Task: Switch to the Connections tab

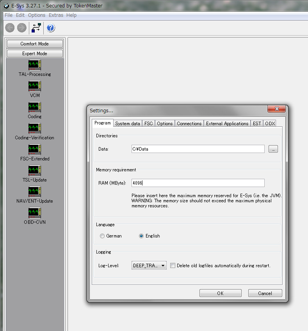Action: pos(189,124)
